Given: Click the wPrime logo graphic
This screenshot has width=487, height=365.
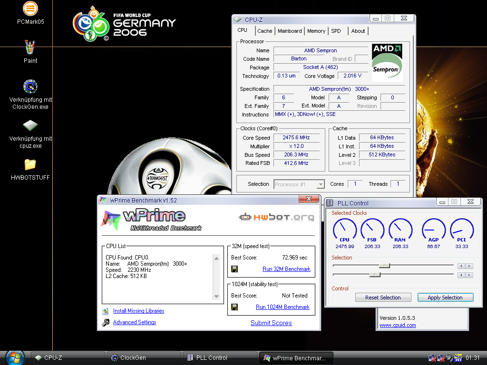Looking at the screenshot, I should click(x=151, y=220).
